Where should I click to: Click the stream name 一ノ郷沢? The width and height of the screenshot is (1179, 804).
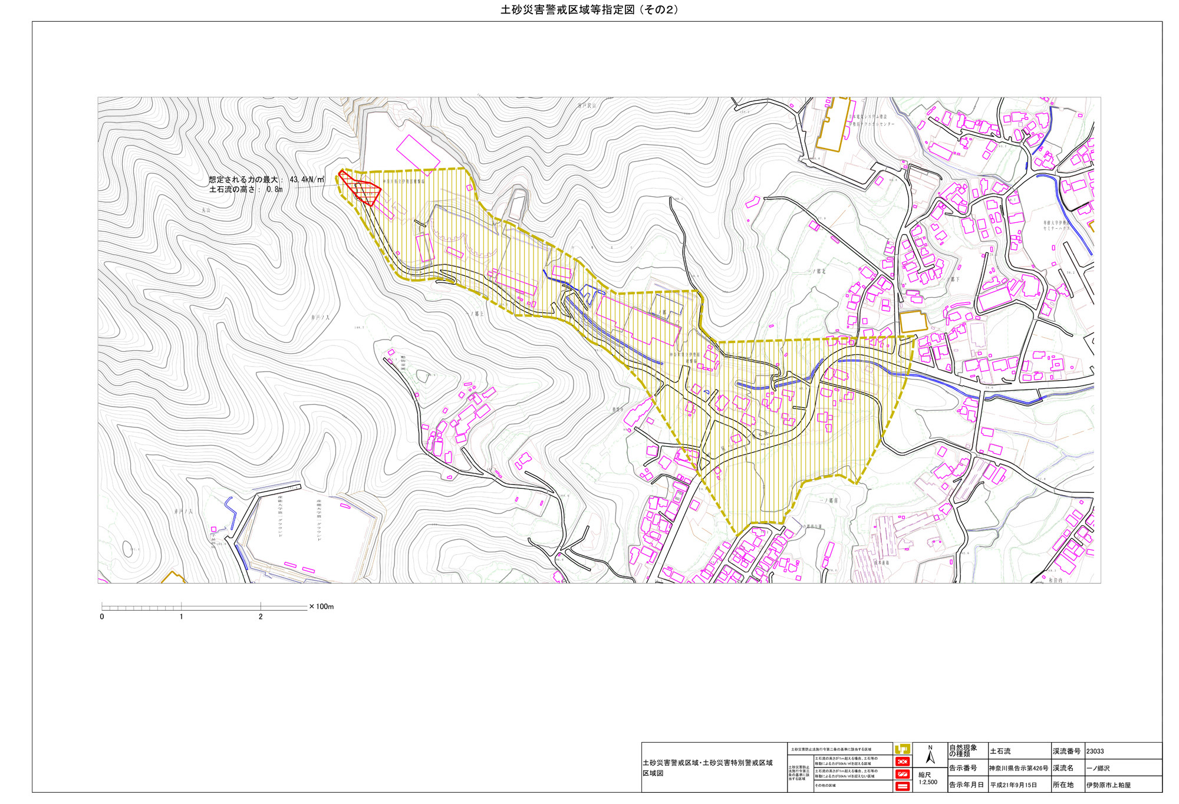(x=1098, y=768)
